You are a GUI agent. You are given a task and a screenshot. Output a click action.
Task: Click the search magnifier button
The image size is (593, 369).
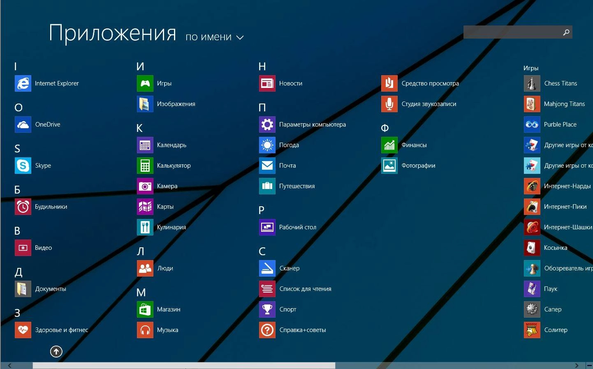click(566, 32)
